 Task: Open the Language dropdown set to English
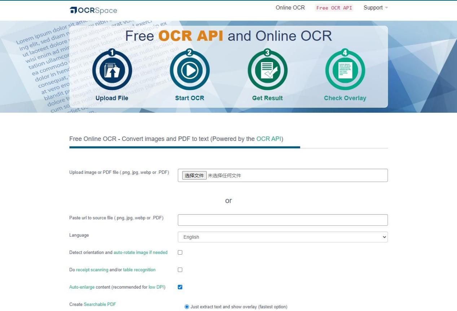pyautogui.click(x=283, y=237)
